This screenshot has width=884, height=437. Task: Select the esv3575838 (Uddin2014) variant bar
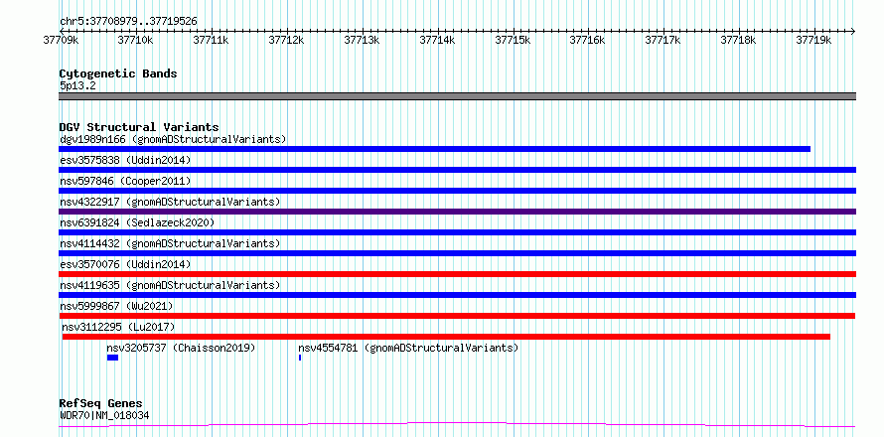coord(457,170)
